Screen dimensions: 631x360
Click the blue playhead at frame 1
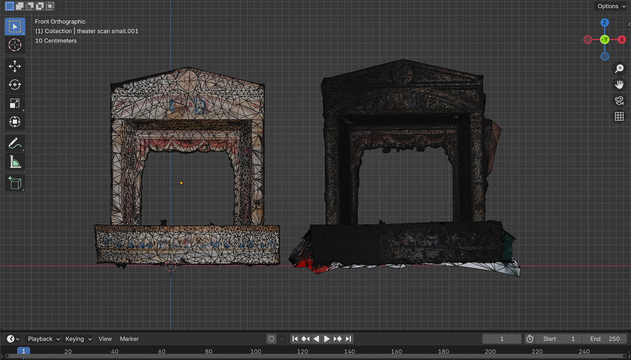pyautogui.click(x=23, y=351)
